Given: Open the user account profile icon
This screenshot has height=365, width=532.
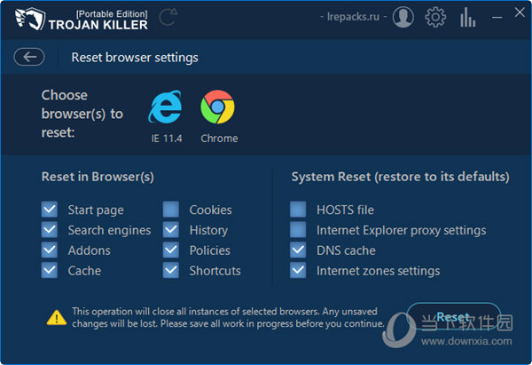Looking at the screenshot, I should pyautogui.click(x=403, y=17).
